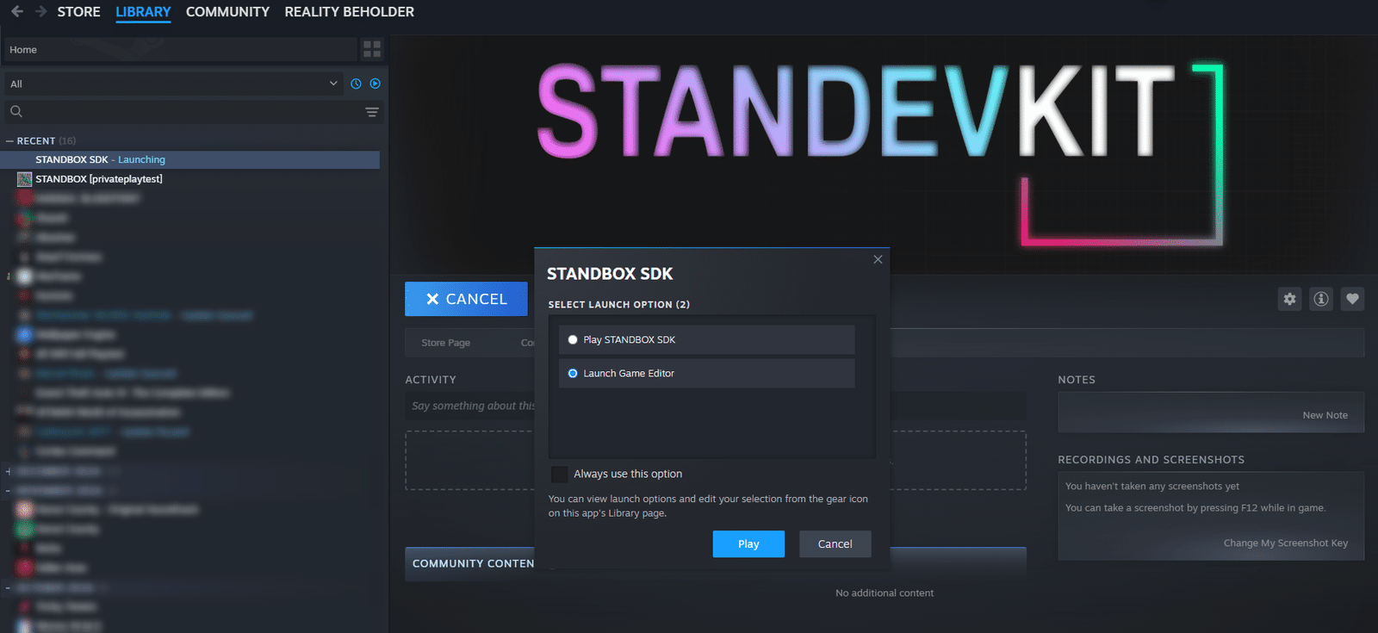The height and width of the screenshot is (633, 1378).
Task: Click the Launching status text
Action: tap(141, 159)
